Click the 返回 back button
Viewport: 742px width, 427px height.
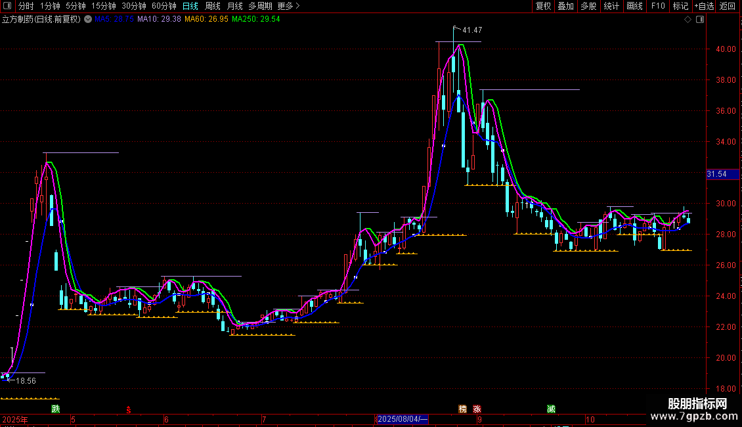tap(728, 6)
